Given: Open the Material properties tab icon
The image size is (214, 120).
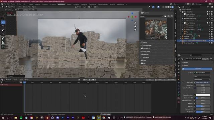Looking at the screenshot, I should 179,98.
